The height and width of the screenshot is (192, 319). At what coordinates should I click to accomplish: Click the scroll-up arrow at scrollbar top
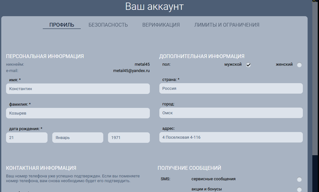pos(315,2)
